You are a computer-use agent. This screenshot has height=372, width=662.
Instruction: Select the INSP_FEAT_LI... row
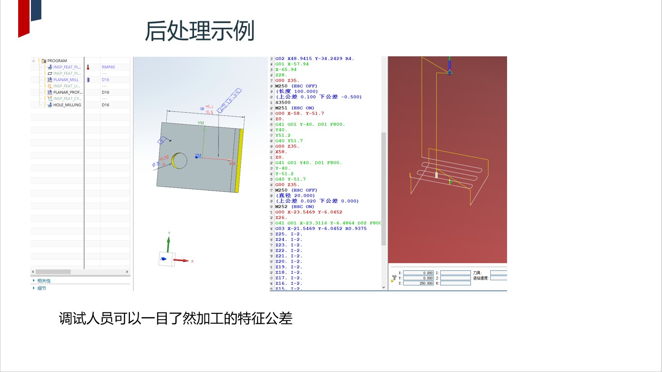pyautogui.click(x=80, y=86)
